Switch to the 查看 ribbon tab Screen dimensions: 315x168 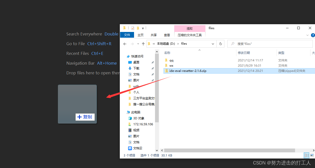pyautogui.click(x=167, y=35)
